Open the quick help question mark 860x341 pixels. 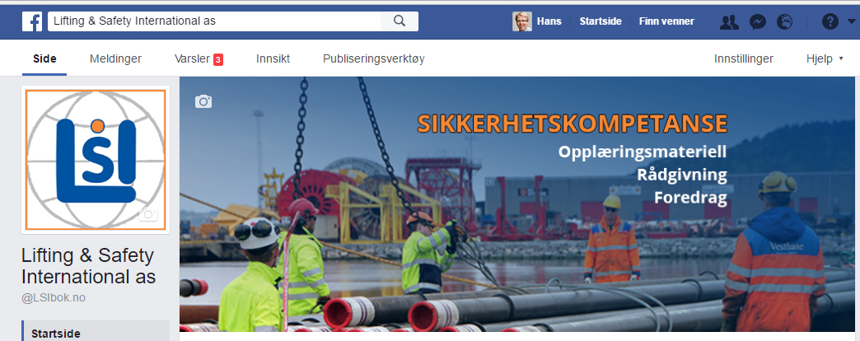coord(830,22)
